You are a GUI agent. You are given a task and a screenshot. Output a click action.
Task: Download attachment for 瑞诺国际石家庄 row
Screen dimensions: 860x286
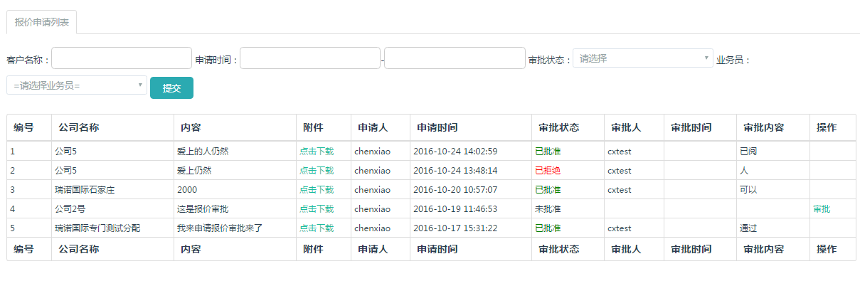pos(317,190)
